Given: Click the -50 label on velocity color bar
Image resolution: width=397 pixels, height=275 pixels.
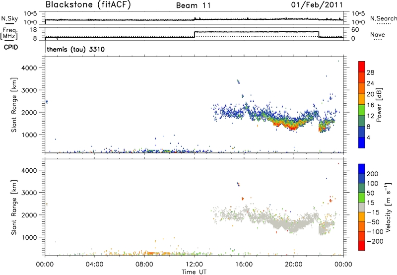Looking at the screenshot, I should (373, 222).
